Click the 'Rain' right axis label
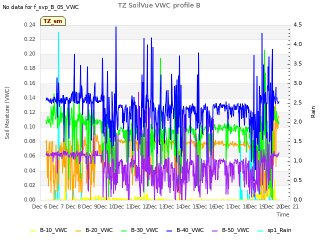This screenshot has height=240, width=320. (313, 112)
